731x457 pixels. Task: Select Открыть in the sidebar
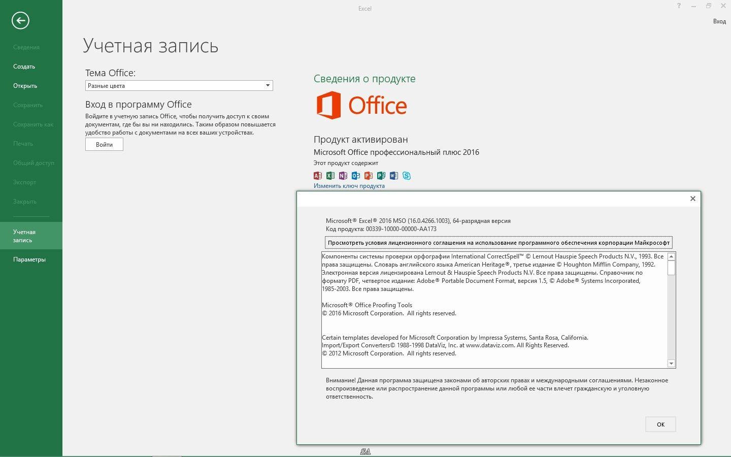pyautogui.click(x=25, y=86)
